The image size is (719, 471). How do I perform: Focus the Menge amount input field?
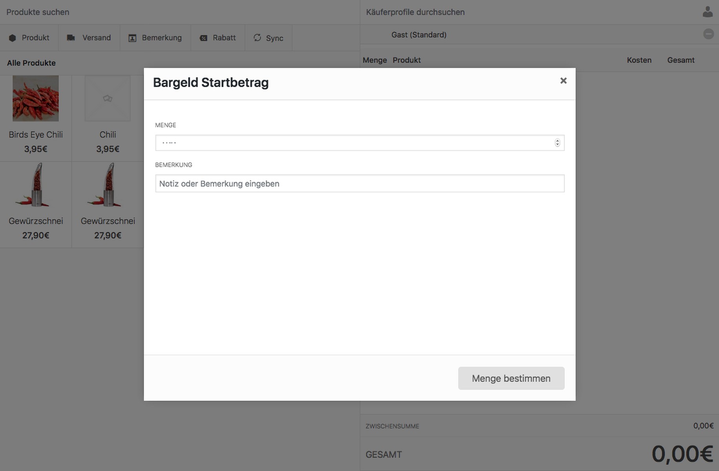(353, 143)
